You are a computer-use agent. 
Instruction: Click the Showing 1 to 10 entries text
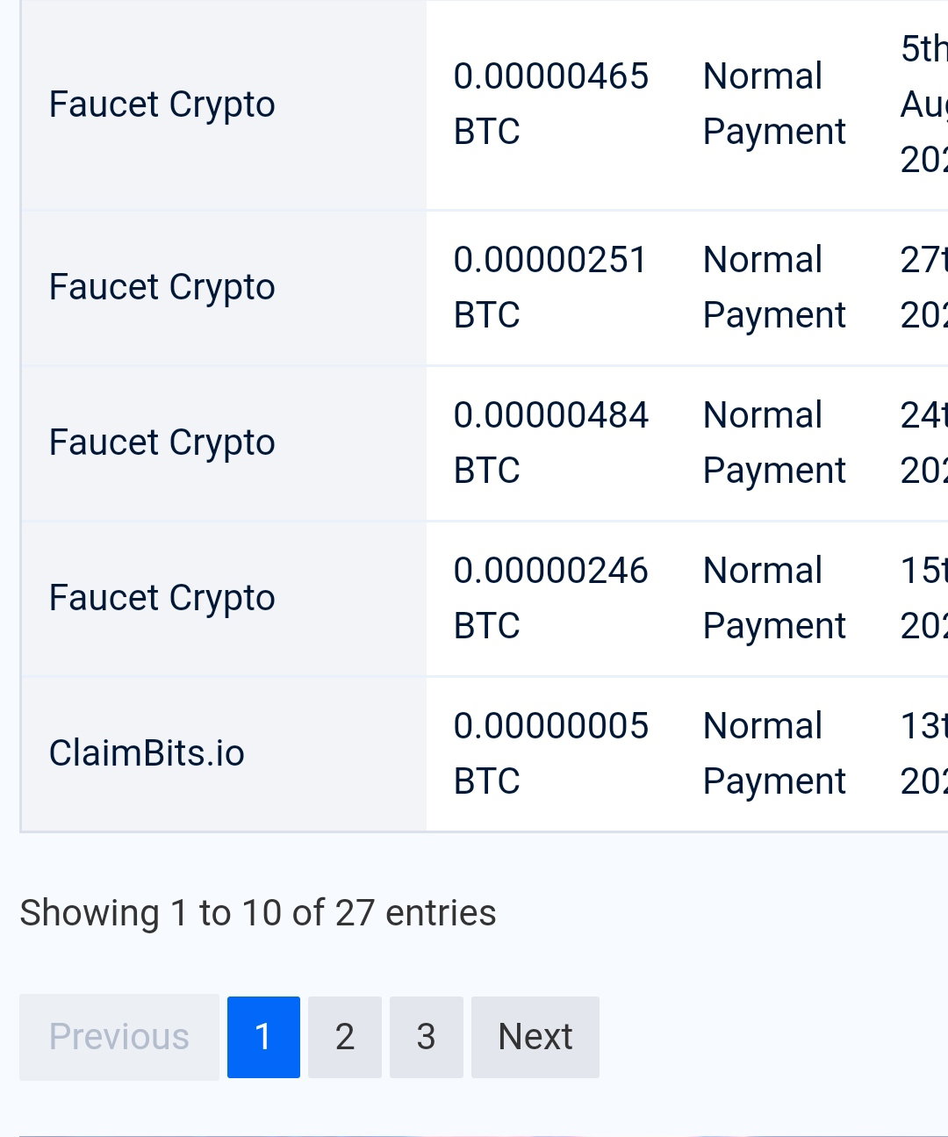click(258, 913)
